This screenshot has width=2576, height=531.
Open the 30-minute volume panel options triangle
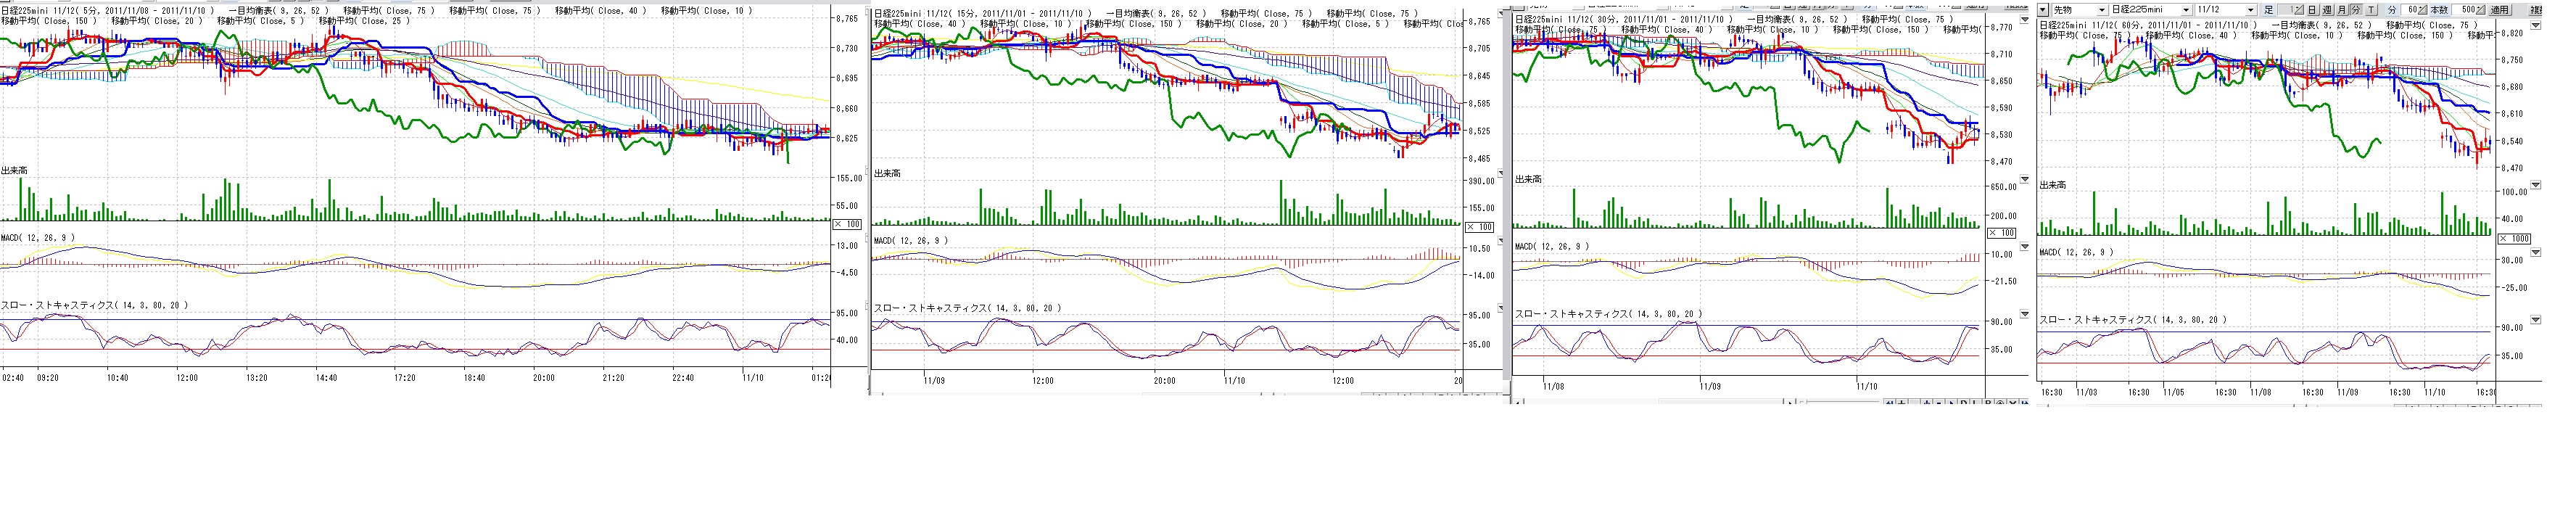pos(2025,180)
